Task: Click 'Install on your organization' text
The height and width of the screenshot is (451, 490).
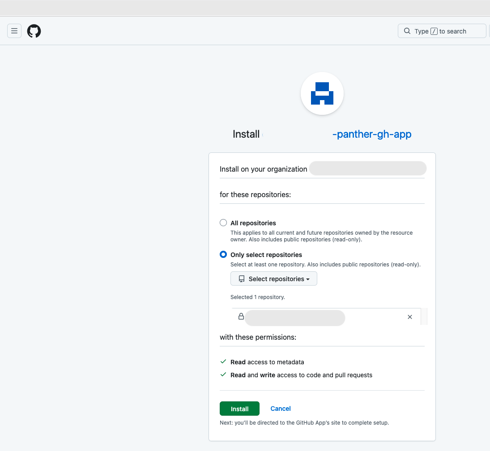Action: 263,169
